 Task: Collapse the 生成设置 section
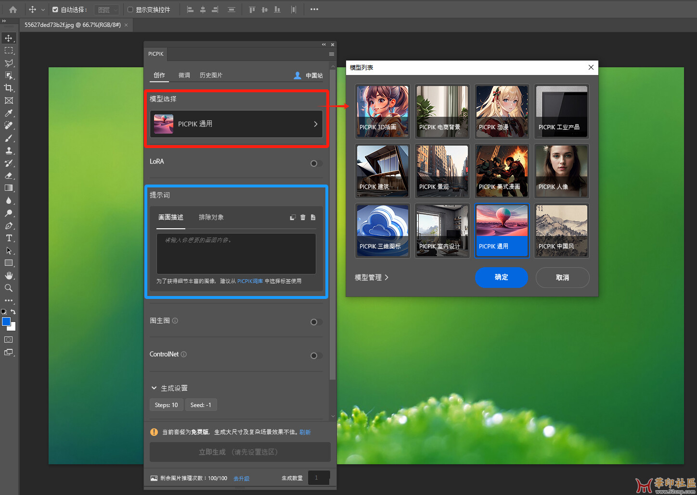tap(154, 388)
